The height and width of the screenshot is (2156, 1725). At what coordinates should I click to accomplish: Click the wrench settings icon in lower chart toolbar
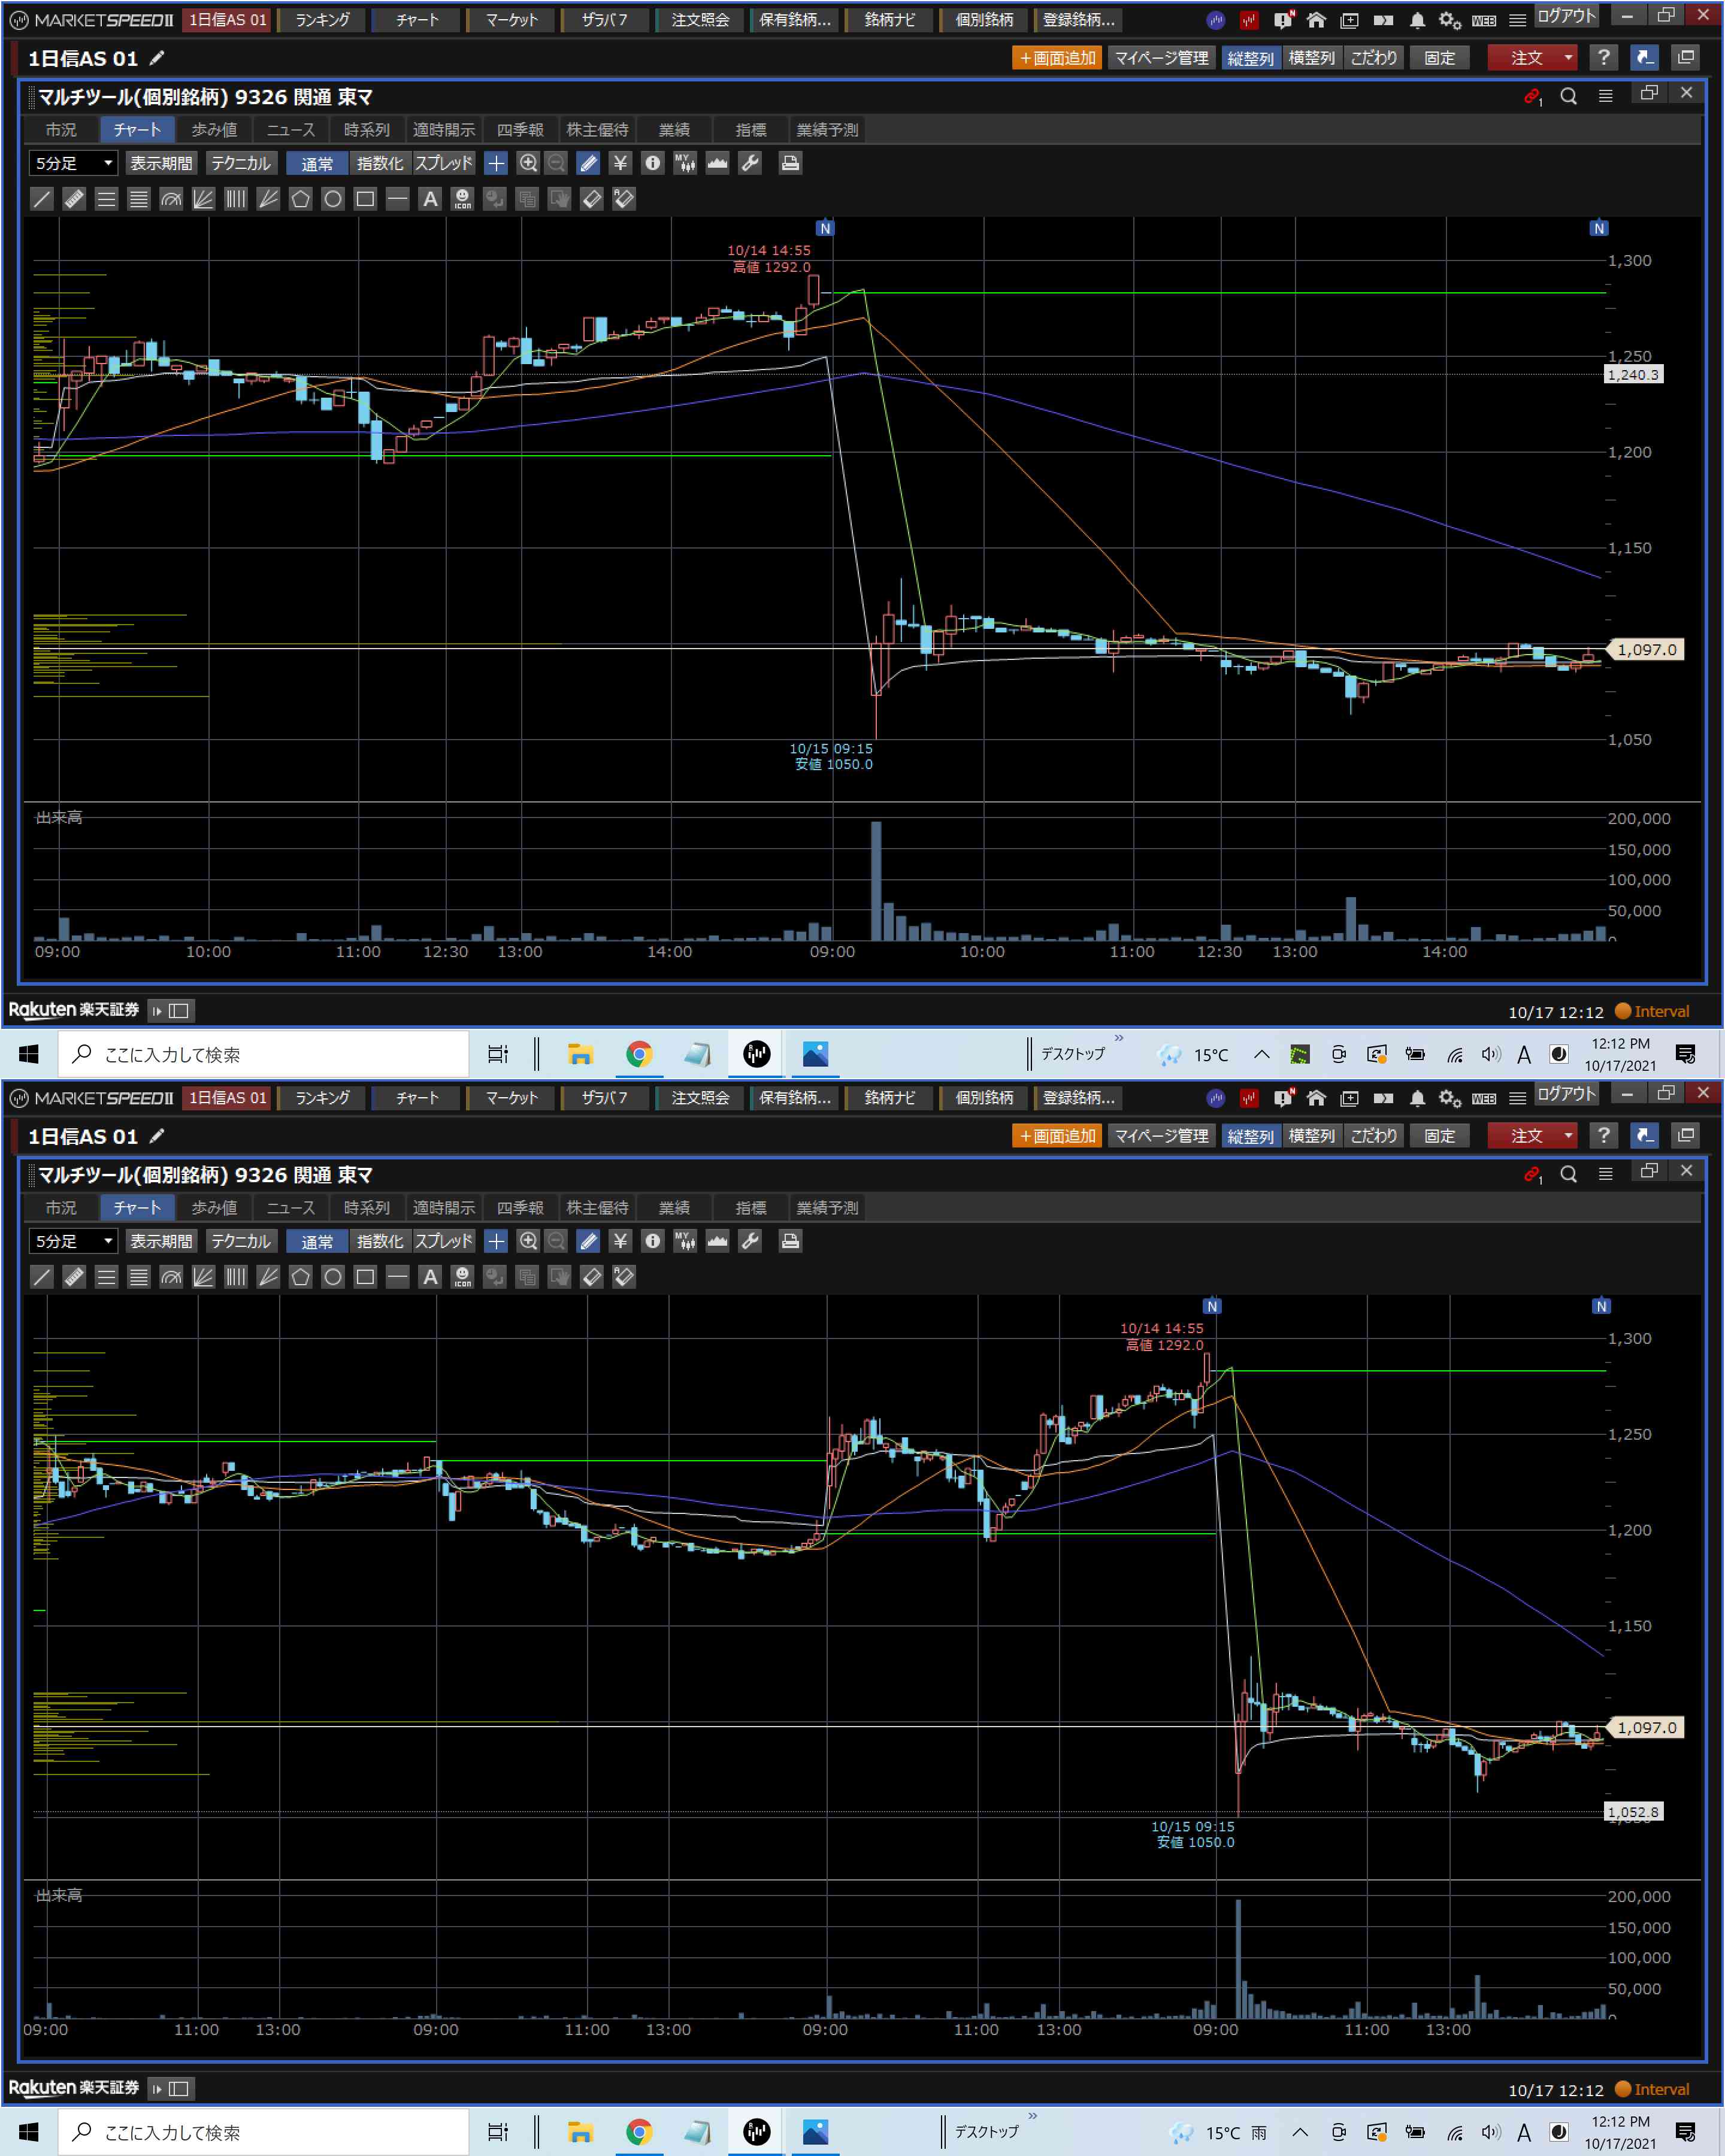(750, 1241)
